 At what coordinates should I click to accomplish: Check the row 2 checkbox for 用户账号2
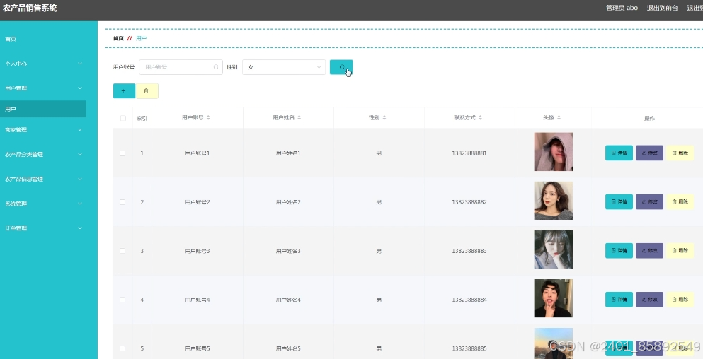click(122, 202)
